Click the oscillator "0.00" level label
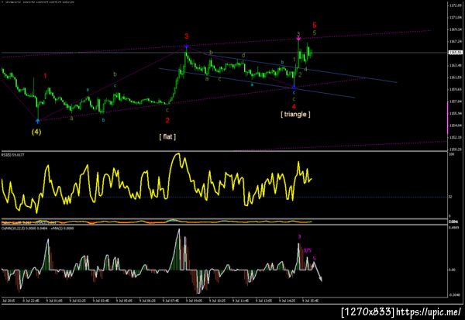 pos(452,270)
